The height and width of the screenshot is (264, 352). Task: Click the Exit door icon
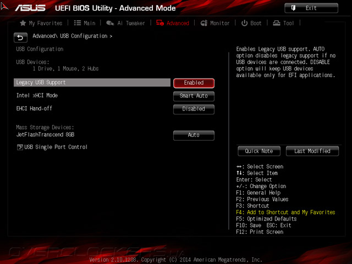pos(293,8)
